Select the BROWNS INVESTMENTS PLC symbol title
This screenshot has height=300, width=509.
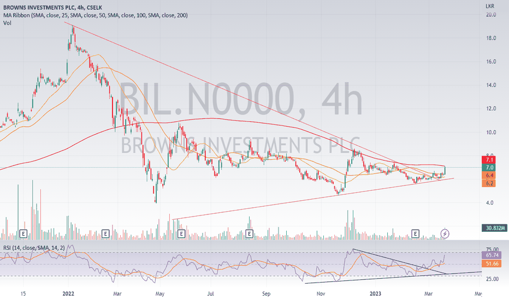pyautogui.click(x=52, y=7)
